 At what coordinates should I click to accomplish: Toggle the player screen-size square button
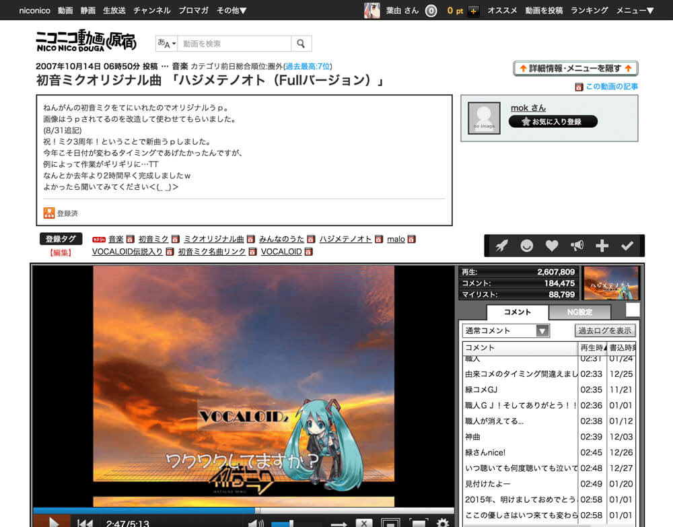click(390, 523)
